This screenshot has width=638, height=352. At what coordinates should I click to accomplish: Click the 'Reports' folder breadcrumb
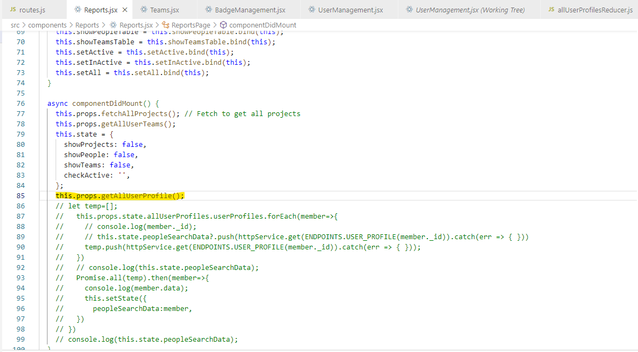tap(87, 25)
